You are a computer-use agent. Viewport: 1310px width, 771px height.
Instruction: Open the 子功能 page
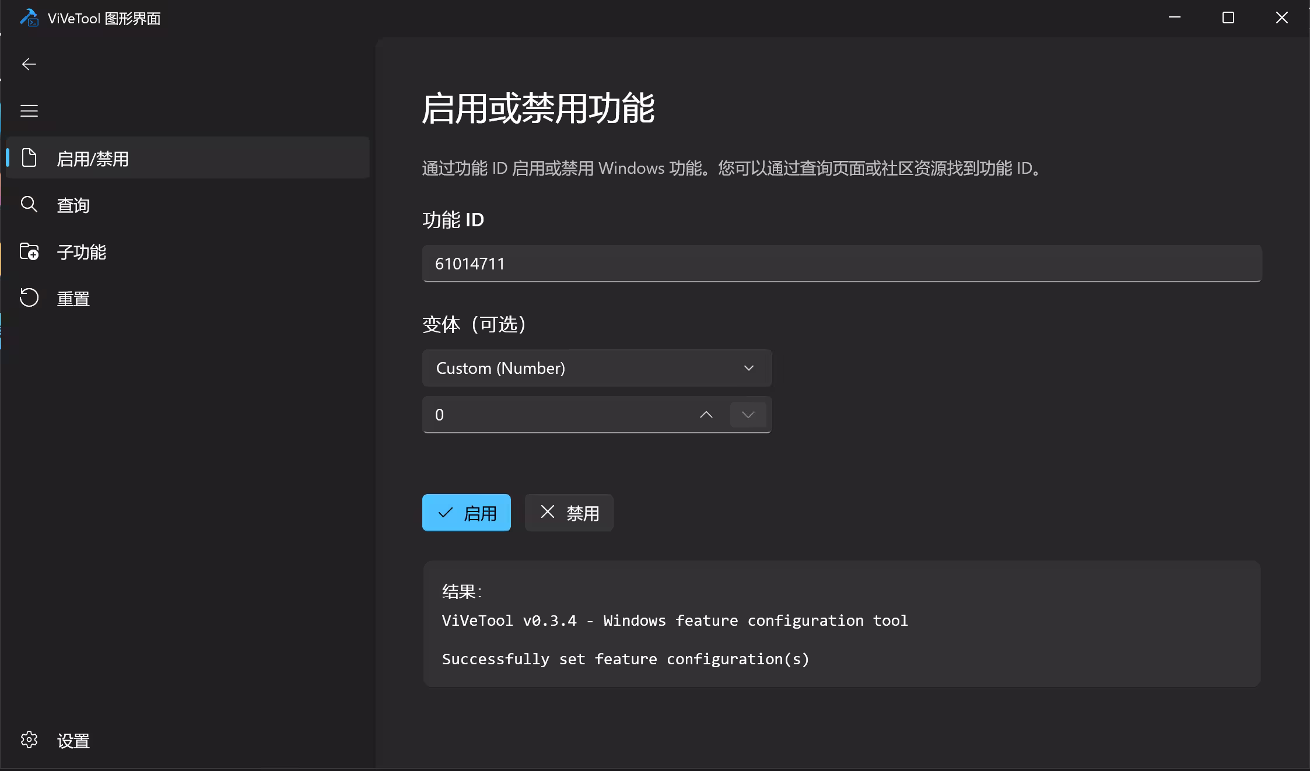188,251
